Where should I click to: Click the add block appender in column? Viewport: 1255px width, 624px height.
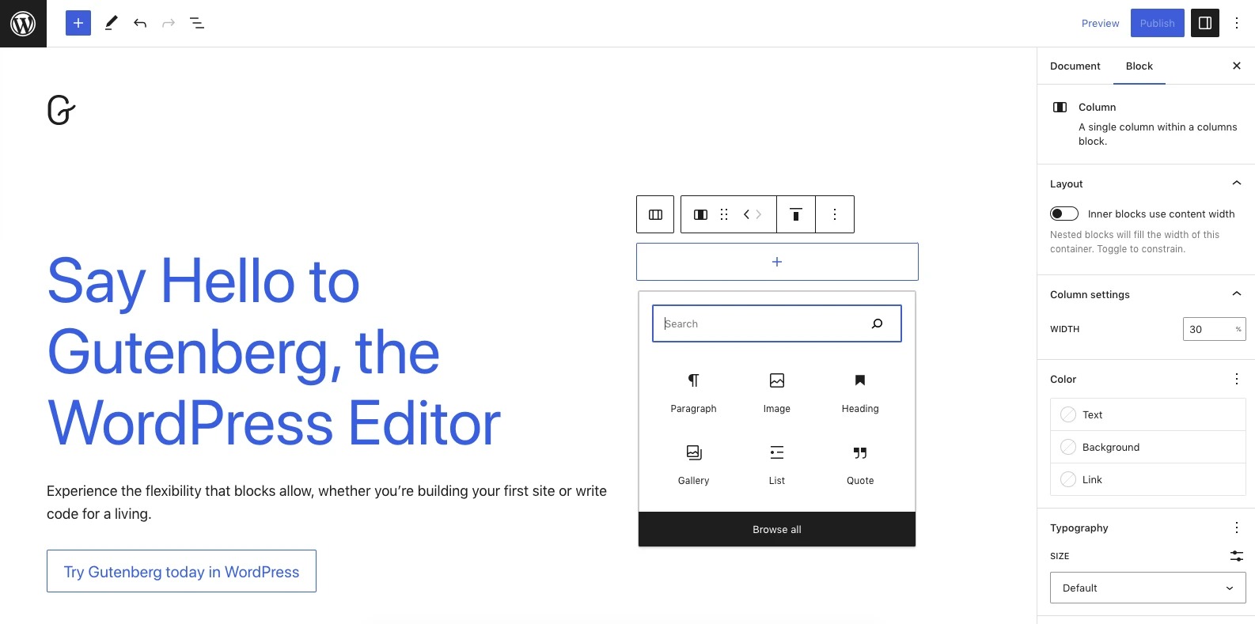pos(777,262)
